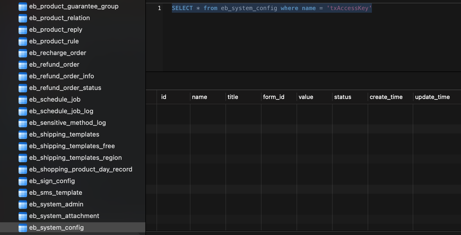Click the eb_shipping_templates table icon
461x235 pixels.
pos(23,135)
